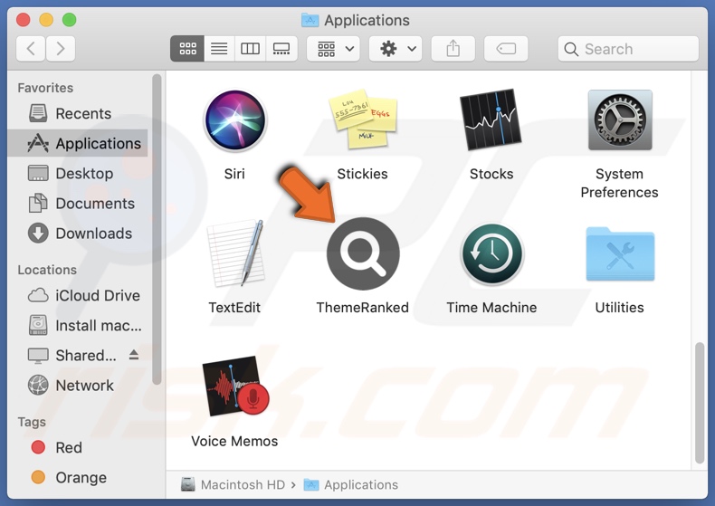Click the TextEdit label text
This screenshot has width=715, height=506.
[234, 307]
